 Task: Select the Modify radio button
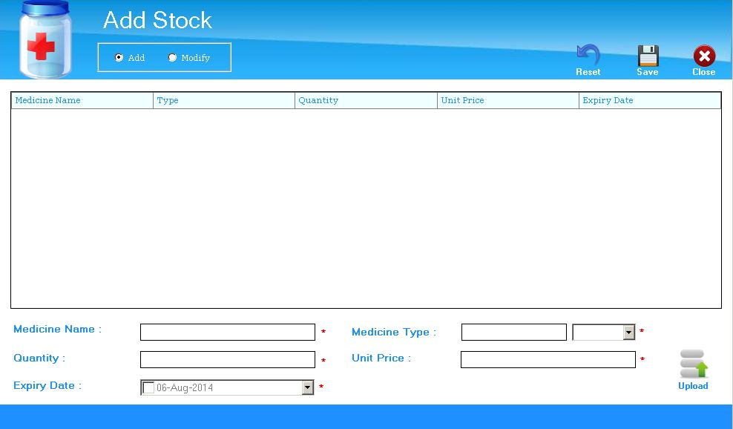pos(173,58)
